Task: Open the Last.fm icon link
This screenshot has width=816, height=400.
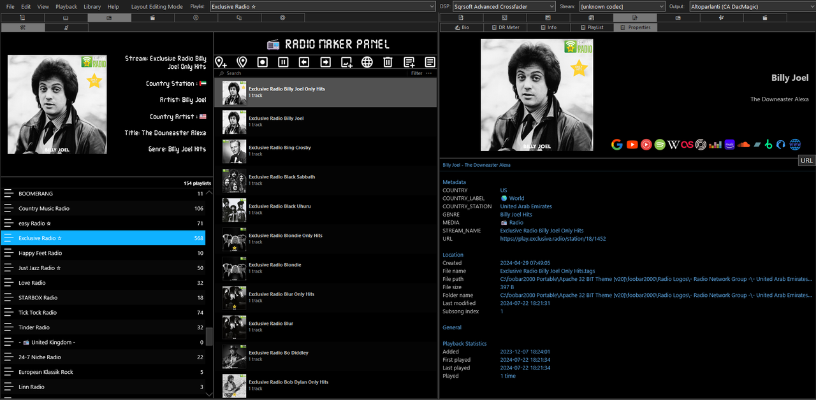Action: coord(687,145)
